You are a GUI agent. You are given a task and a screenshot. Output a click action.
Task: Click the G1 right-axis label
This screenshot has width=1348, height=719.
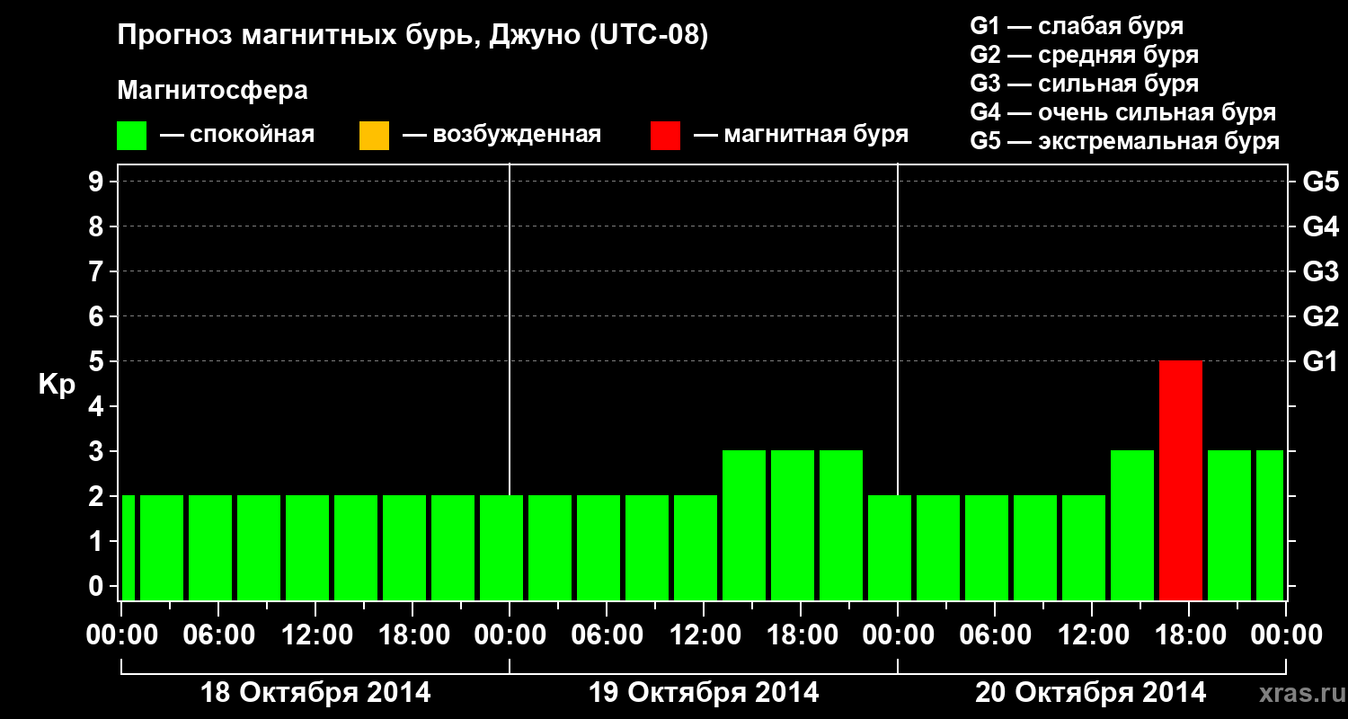1320,361
